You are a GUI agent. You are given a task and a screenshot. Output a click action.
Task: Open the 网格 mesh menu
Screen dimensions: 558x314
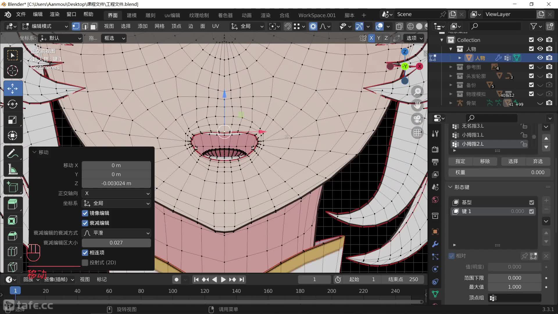click(x=160, y=26)
